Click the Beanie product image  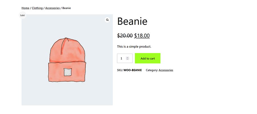[x=67, y=60]
